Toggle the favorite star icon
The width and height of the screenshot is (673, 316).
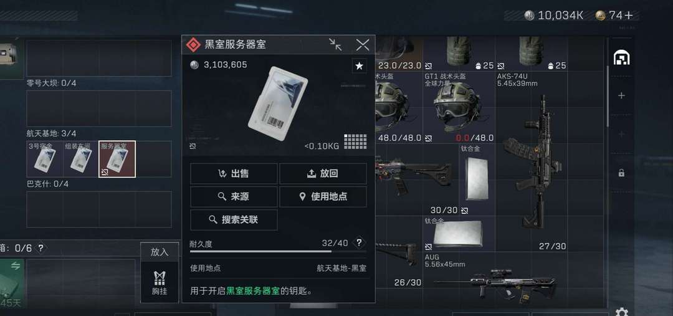[x=360, y=65]
